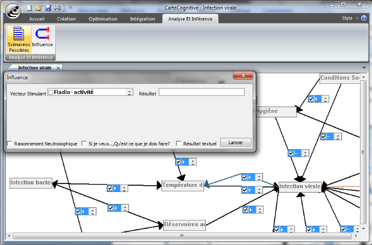Image resolution: width=372 pixels, height=245 pixels.
Task: Select the Infection bacte node
Action: 31,183
